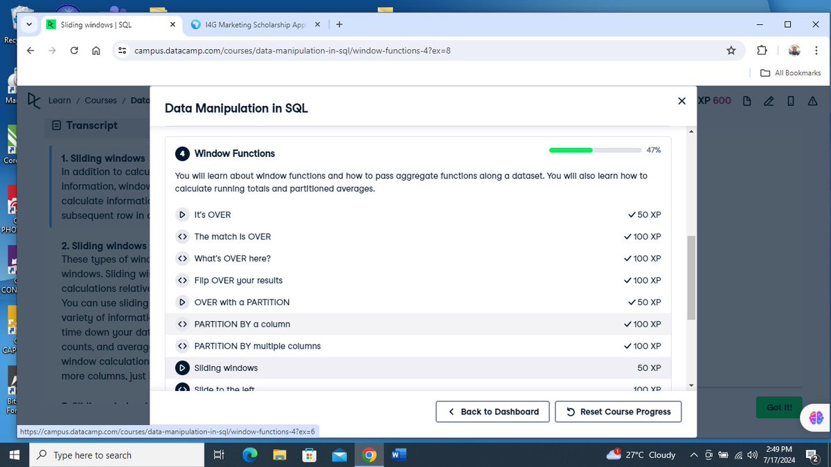Click the Window Functions chapter heading
831x467 pixels.
(x=235, y=154)
